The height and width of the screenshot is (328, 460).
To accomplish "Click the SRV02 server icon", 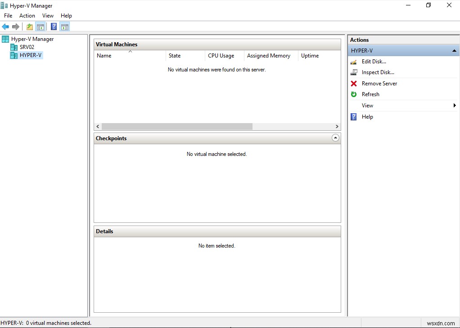I will (x=14, y=47).
